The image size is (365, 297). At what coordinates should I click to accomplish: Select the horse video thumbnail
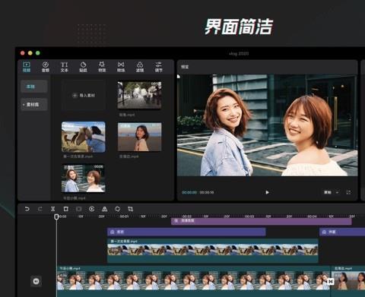coord(84,137)
